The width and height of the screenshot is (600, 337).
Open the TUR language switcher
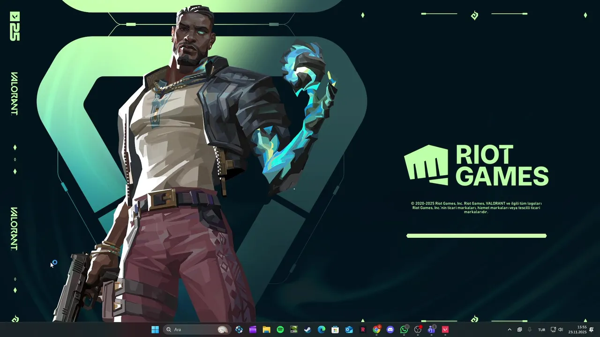pyautogui.click(x=541, y=330)
